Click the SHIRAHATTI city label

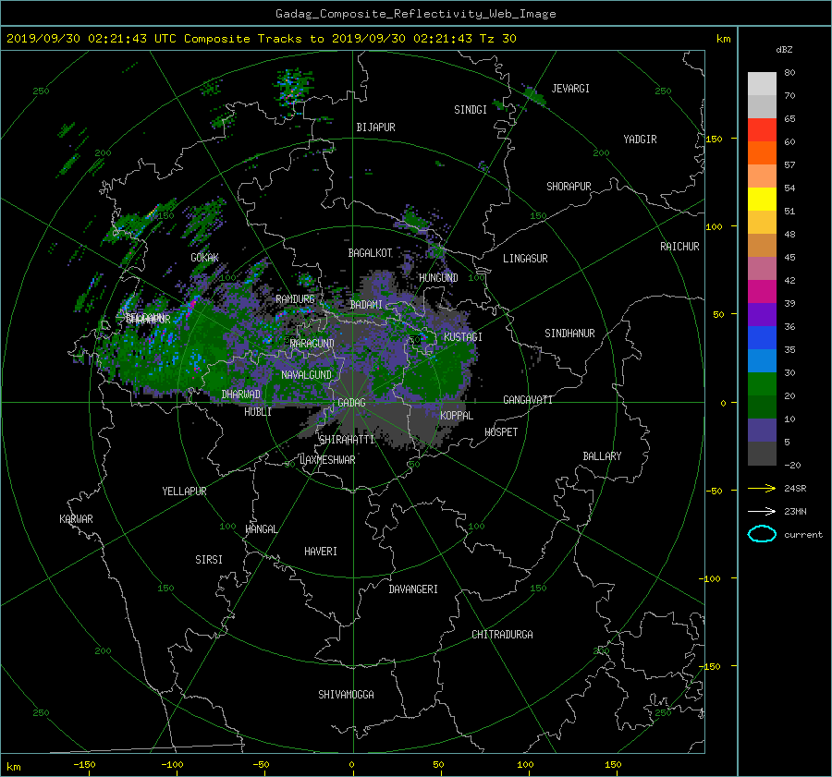coord(347,440)
